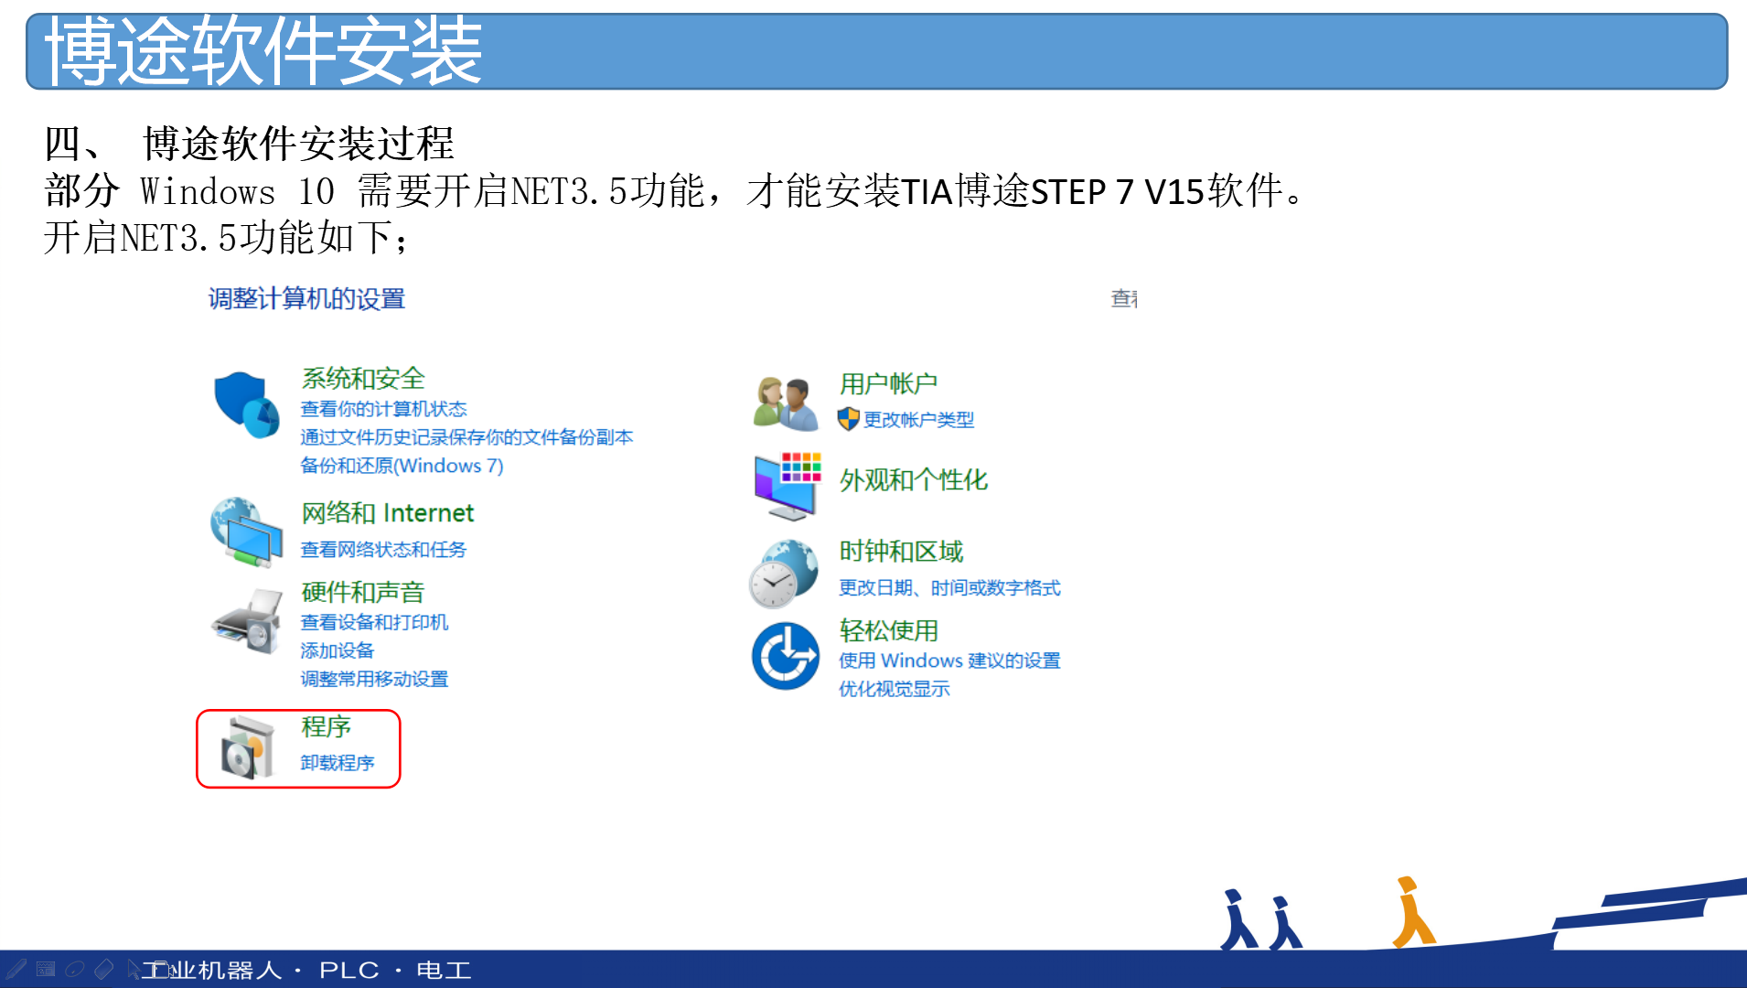Screen dimensions: 1747x988
Task: Open 更改日期、时间或数字格式 link
Action: coord(949,588)
